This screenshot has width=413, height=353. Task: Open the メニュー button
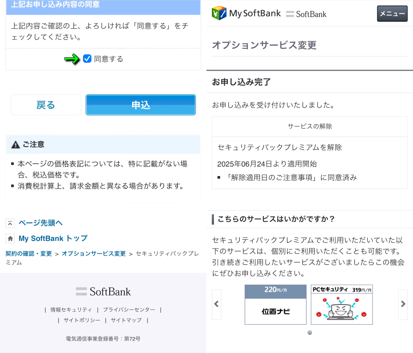point(392,13)
